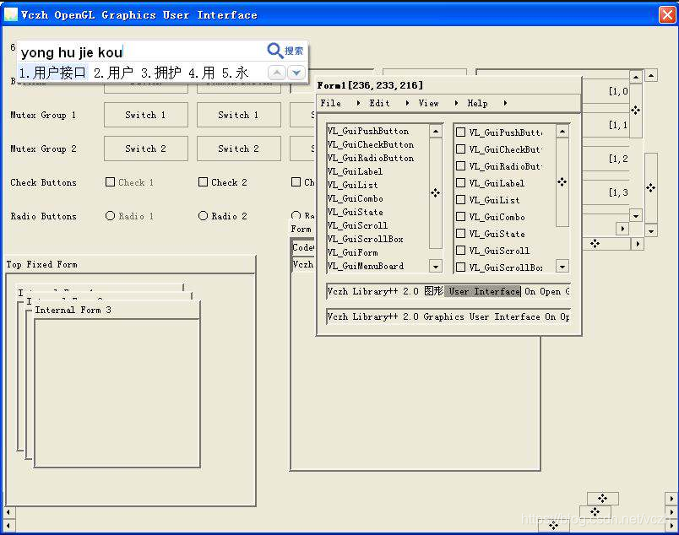Select VL_GuiPushButton in the plain list
The width and height of the screenshot is (679, 535).
pyautogui.click(x=368, y=131)
